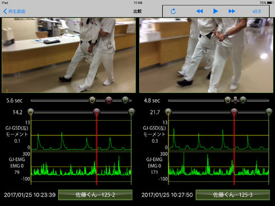Tap right GJ-GSD(左) モーメント label
Screen dimensions: 275x206
pos(154,131)
